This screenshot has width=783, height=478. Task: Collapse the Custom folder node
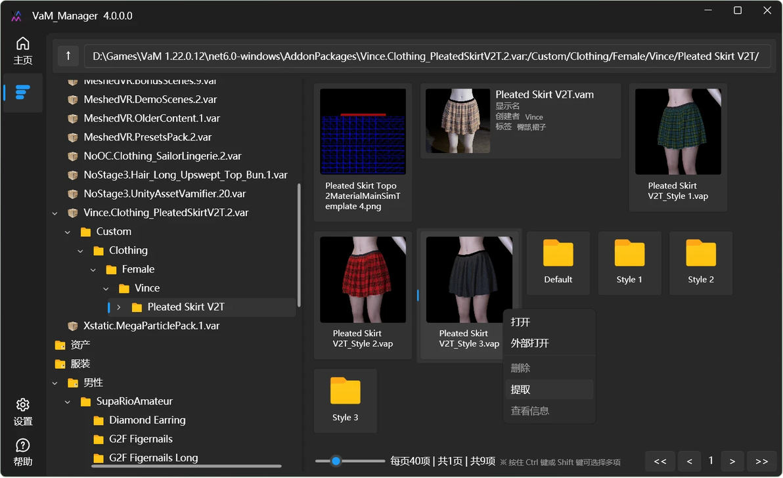coord(68,232)
